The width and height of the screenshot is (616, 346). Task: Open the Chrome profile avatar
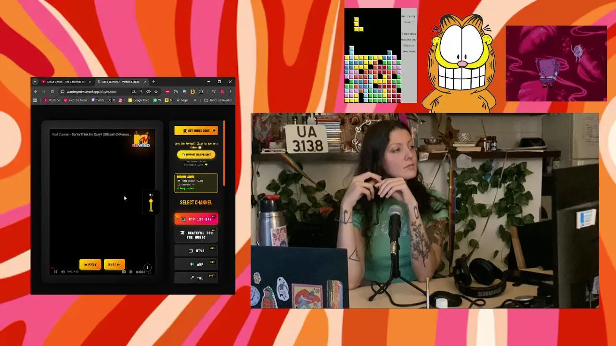click(x=222, y=92)
